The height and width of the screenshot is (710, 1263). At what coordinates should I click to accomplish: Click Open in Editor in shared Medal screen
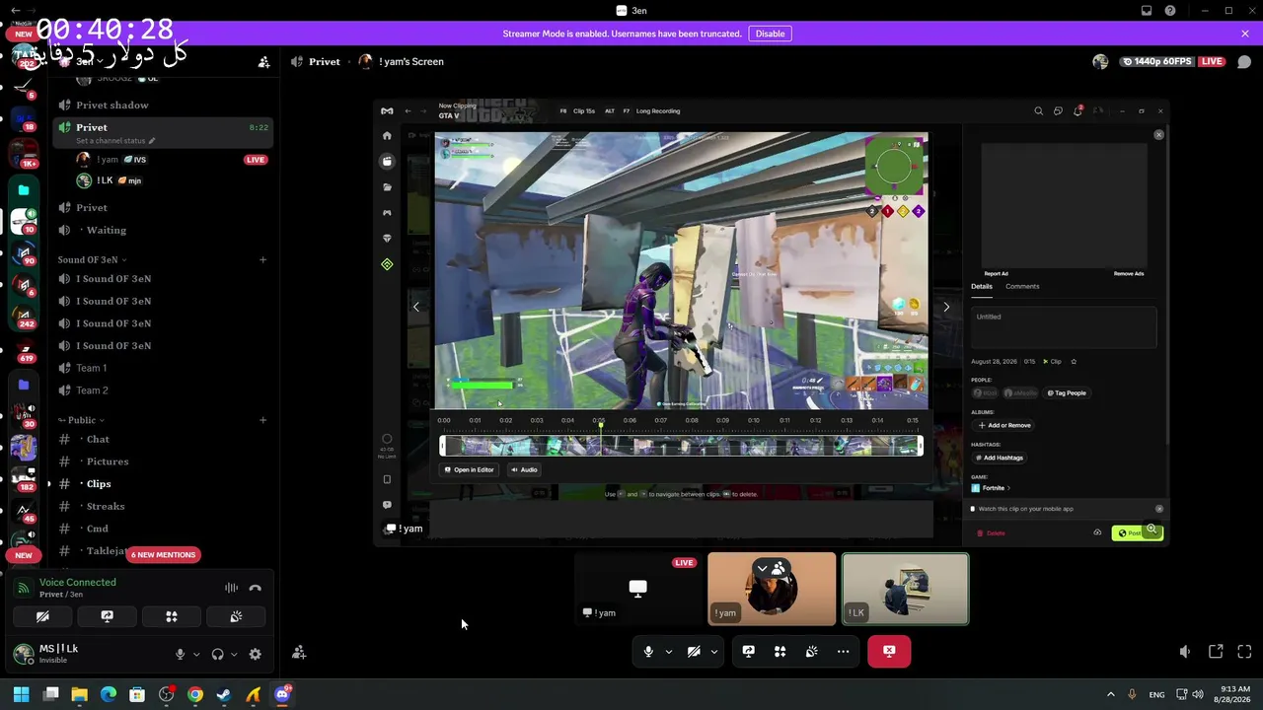469,469
